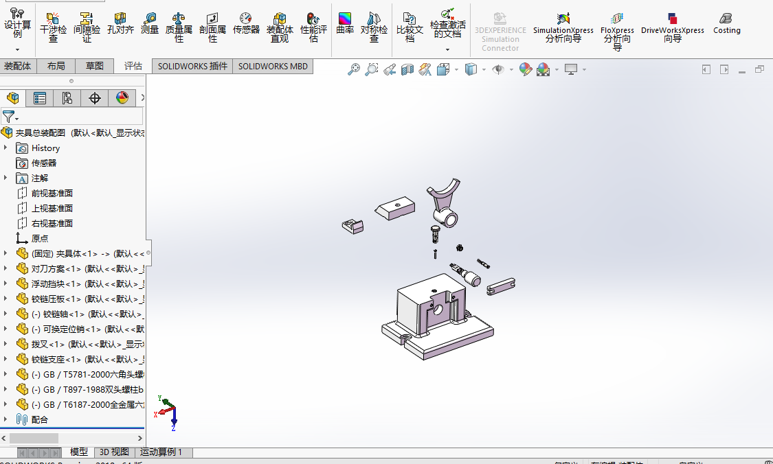773x464 pixels.
Task: Click the Sensor (传感器) toolbar button
Action: pyautogui.click(x=246, y=23)
